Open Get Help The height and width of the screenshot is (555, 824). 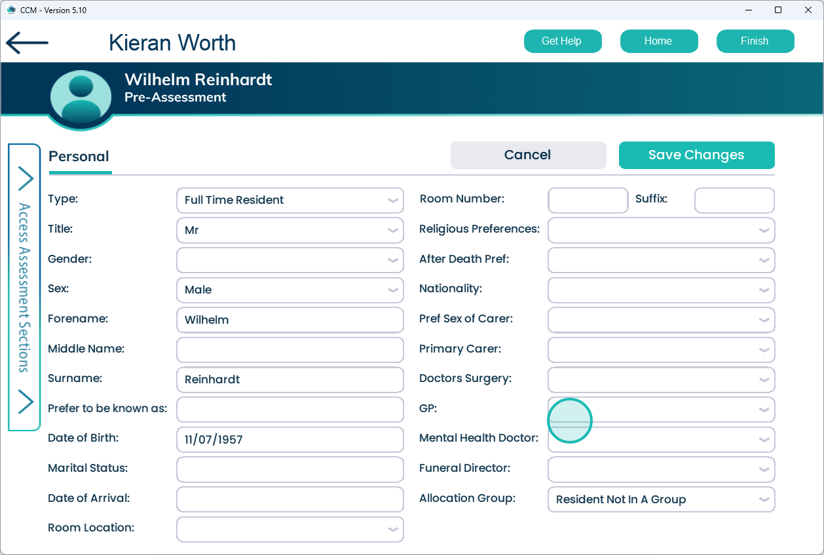point(561,41)
